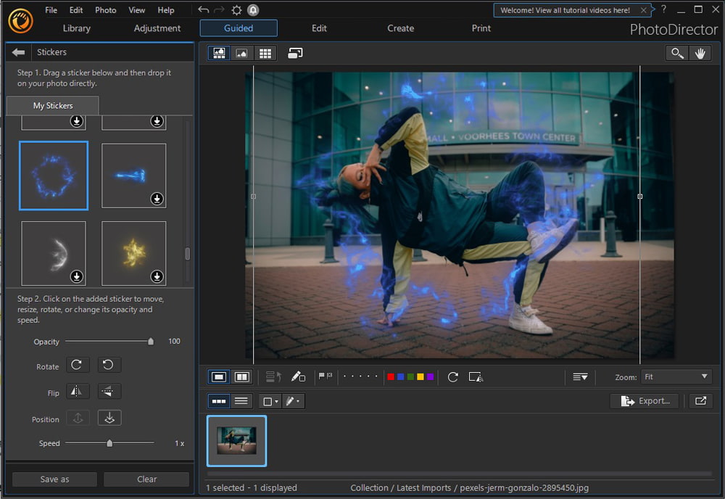Image resolution: width=725 pixels, height=499 pixels.
Task: Enable side-by-side compare view
Action: tap(241, 376)
